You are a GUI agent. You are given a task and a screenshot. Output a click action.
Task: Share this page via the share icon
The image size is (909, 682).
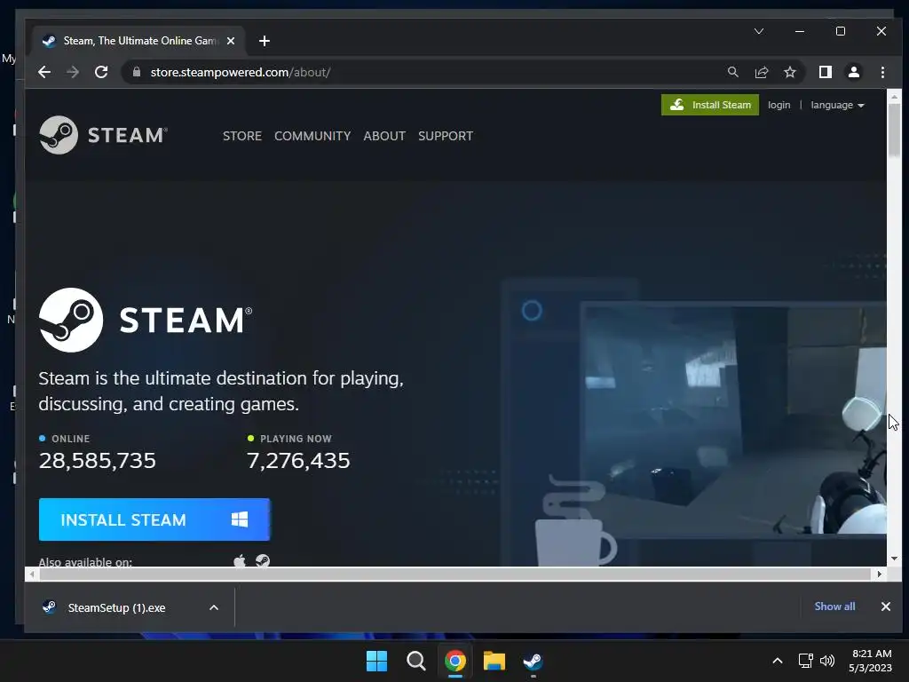tap(761, 72)
